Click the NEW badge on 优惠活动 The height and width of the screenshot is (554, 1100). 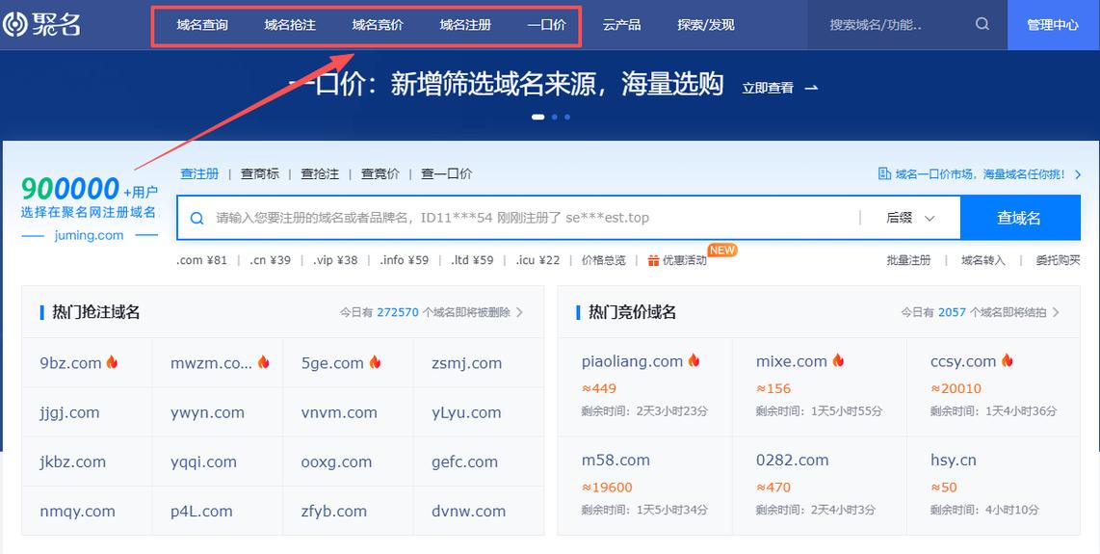[721, 250]
